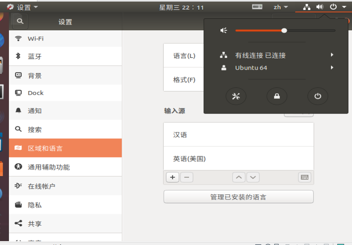Move input source down

[x=253, y=177]
